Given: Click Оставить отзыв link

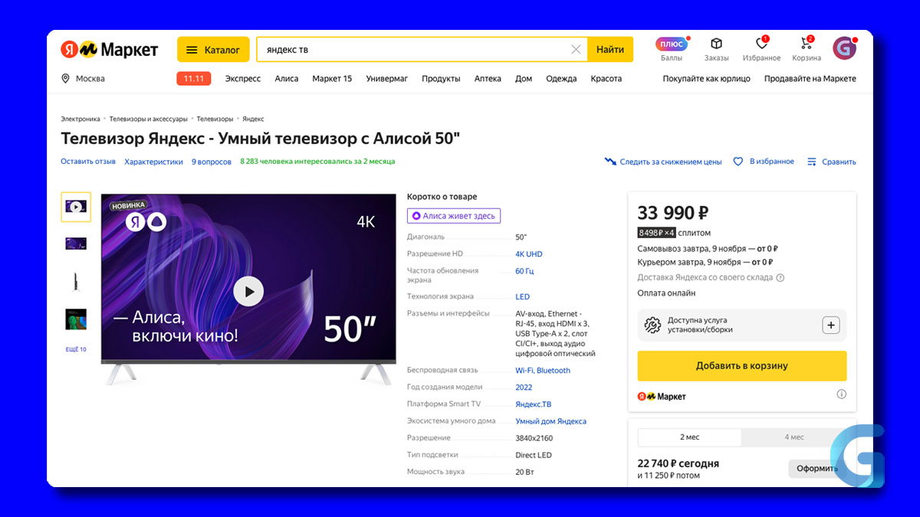Looking at the screenshot, I should (x=88, y=162).
